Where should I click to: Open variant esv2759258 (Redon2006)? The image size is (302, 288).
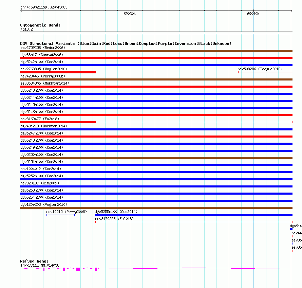click(43, 48)
